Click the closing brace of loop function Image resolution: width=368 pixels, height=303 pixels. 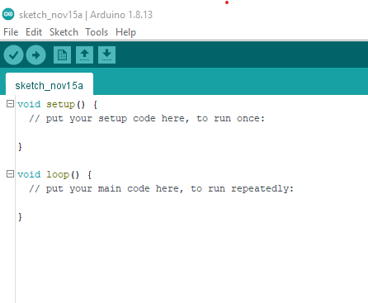click(20, 217)
